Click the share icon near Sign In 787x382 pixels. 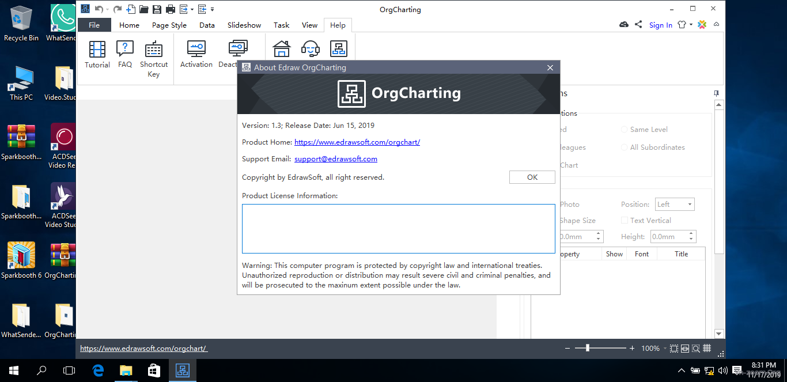pyautogui.click(x=638, y=25)
